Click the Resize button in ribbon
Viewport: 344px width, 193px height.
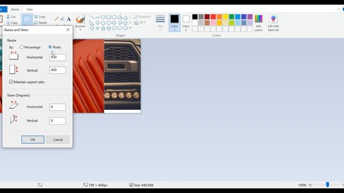41,23
